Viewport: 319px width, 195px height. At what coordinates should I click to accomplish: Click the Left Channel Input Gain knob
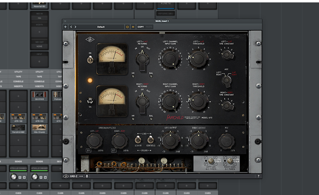point(170,59)
